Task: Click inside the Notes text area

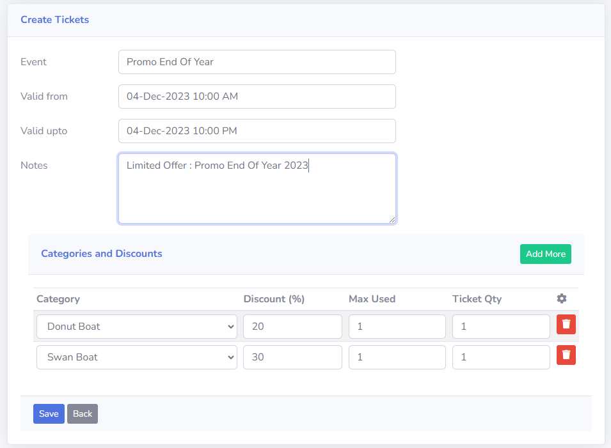Action: [x=257, y=192]
